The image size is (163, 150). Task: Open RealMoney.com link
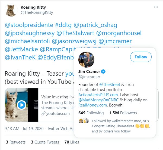[92, 105]
